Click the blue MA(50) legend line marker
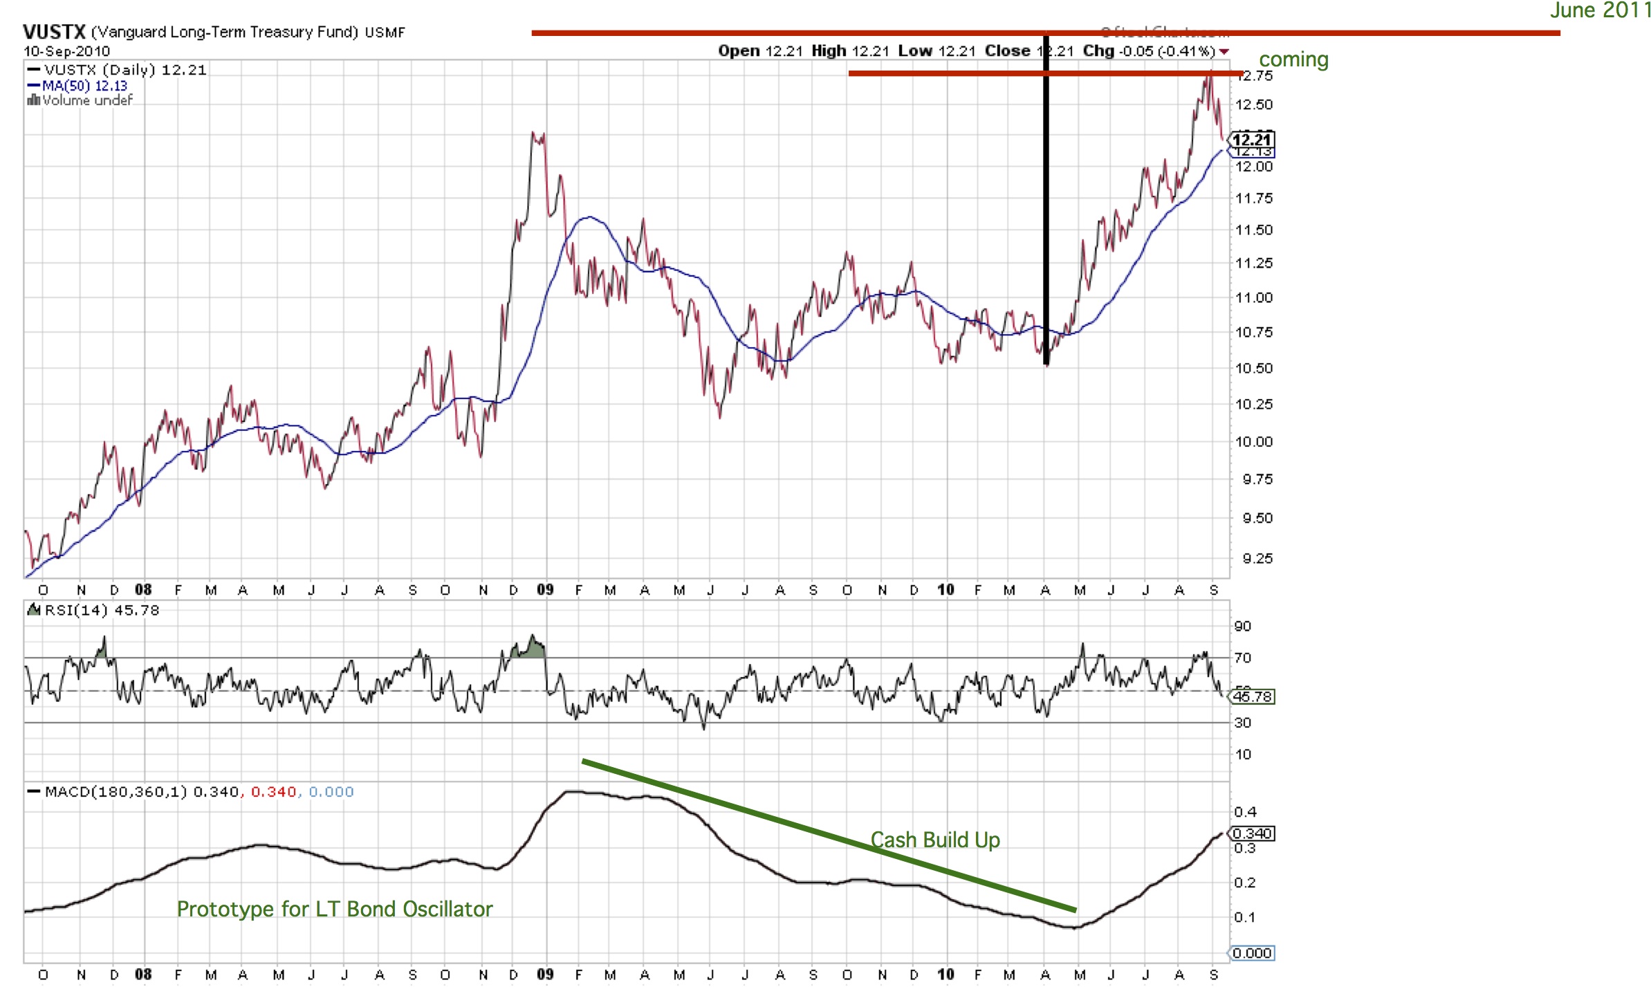This screenshot has height=987, width=1651. [33, 86]
